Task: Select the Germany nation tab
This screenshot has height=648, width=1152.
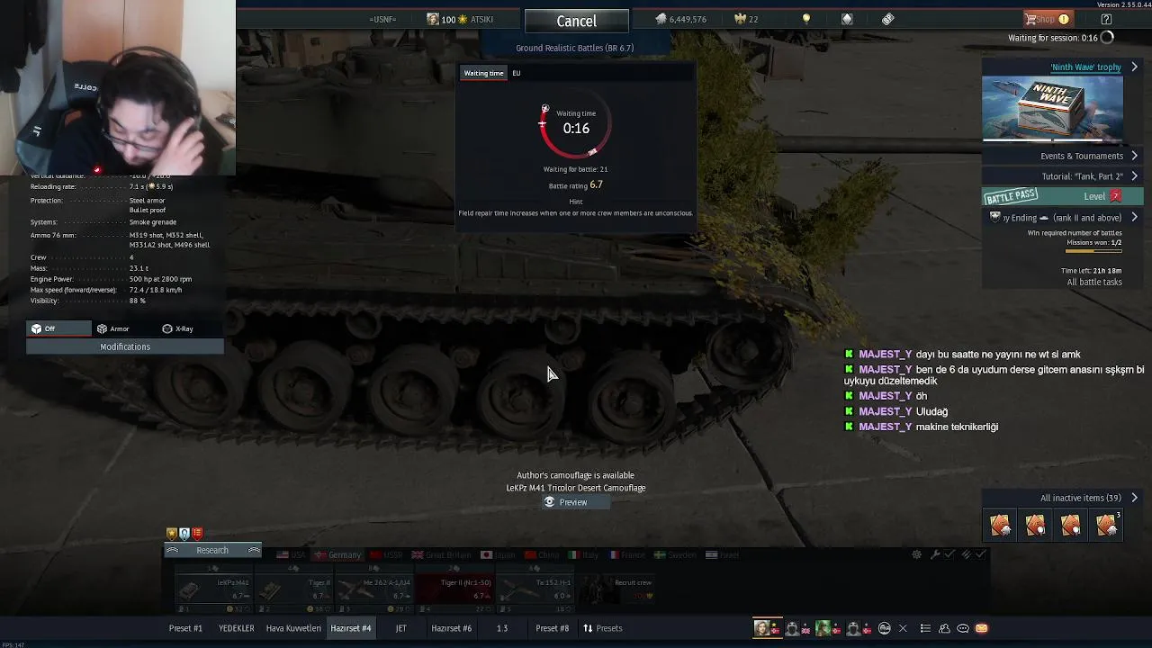Action: pos(337,554)
